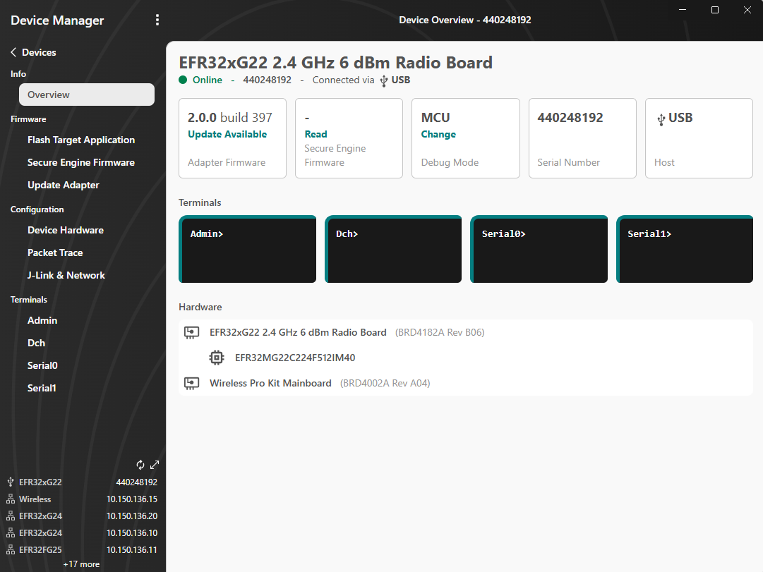Open Packet Trace configuration

pos(55,252)
